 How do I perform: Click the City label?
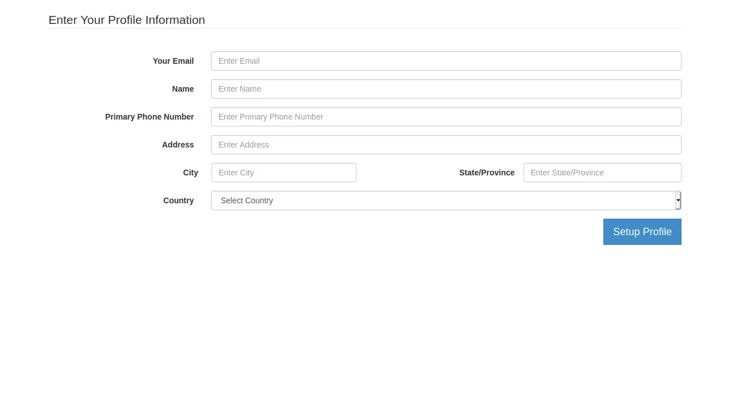coord(190,173)
